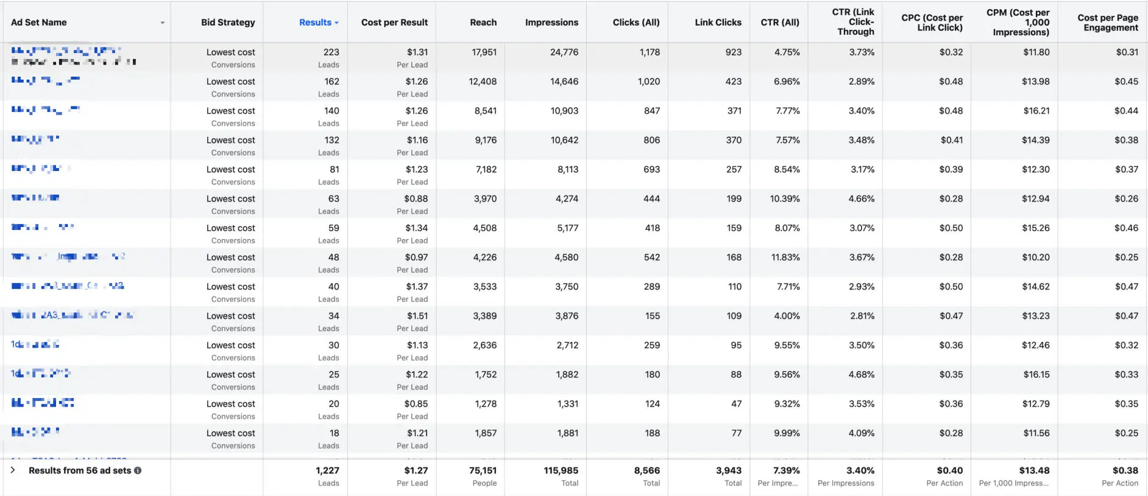Open the ad set name with 18 leads

click(x=35, y=432)
